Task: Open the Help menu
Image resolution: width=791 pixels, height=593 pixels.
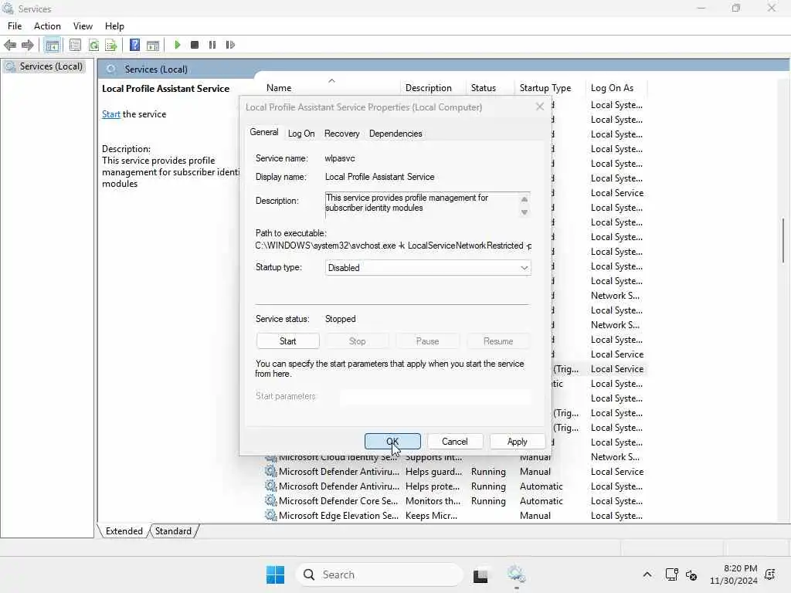Action: (114, 25)
